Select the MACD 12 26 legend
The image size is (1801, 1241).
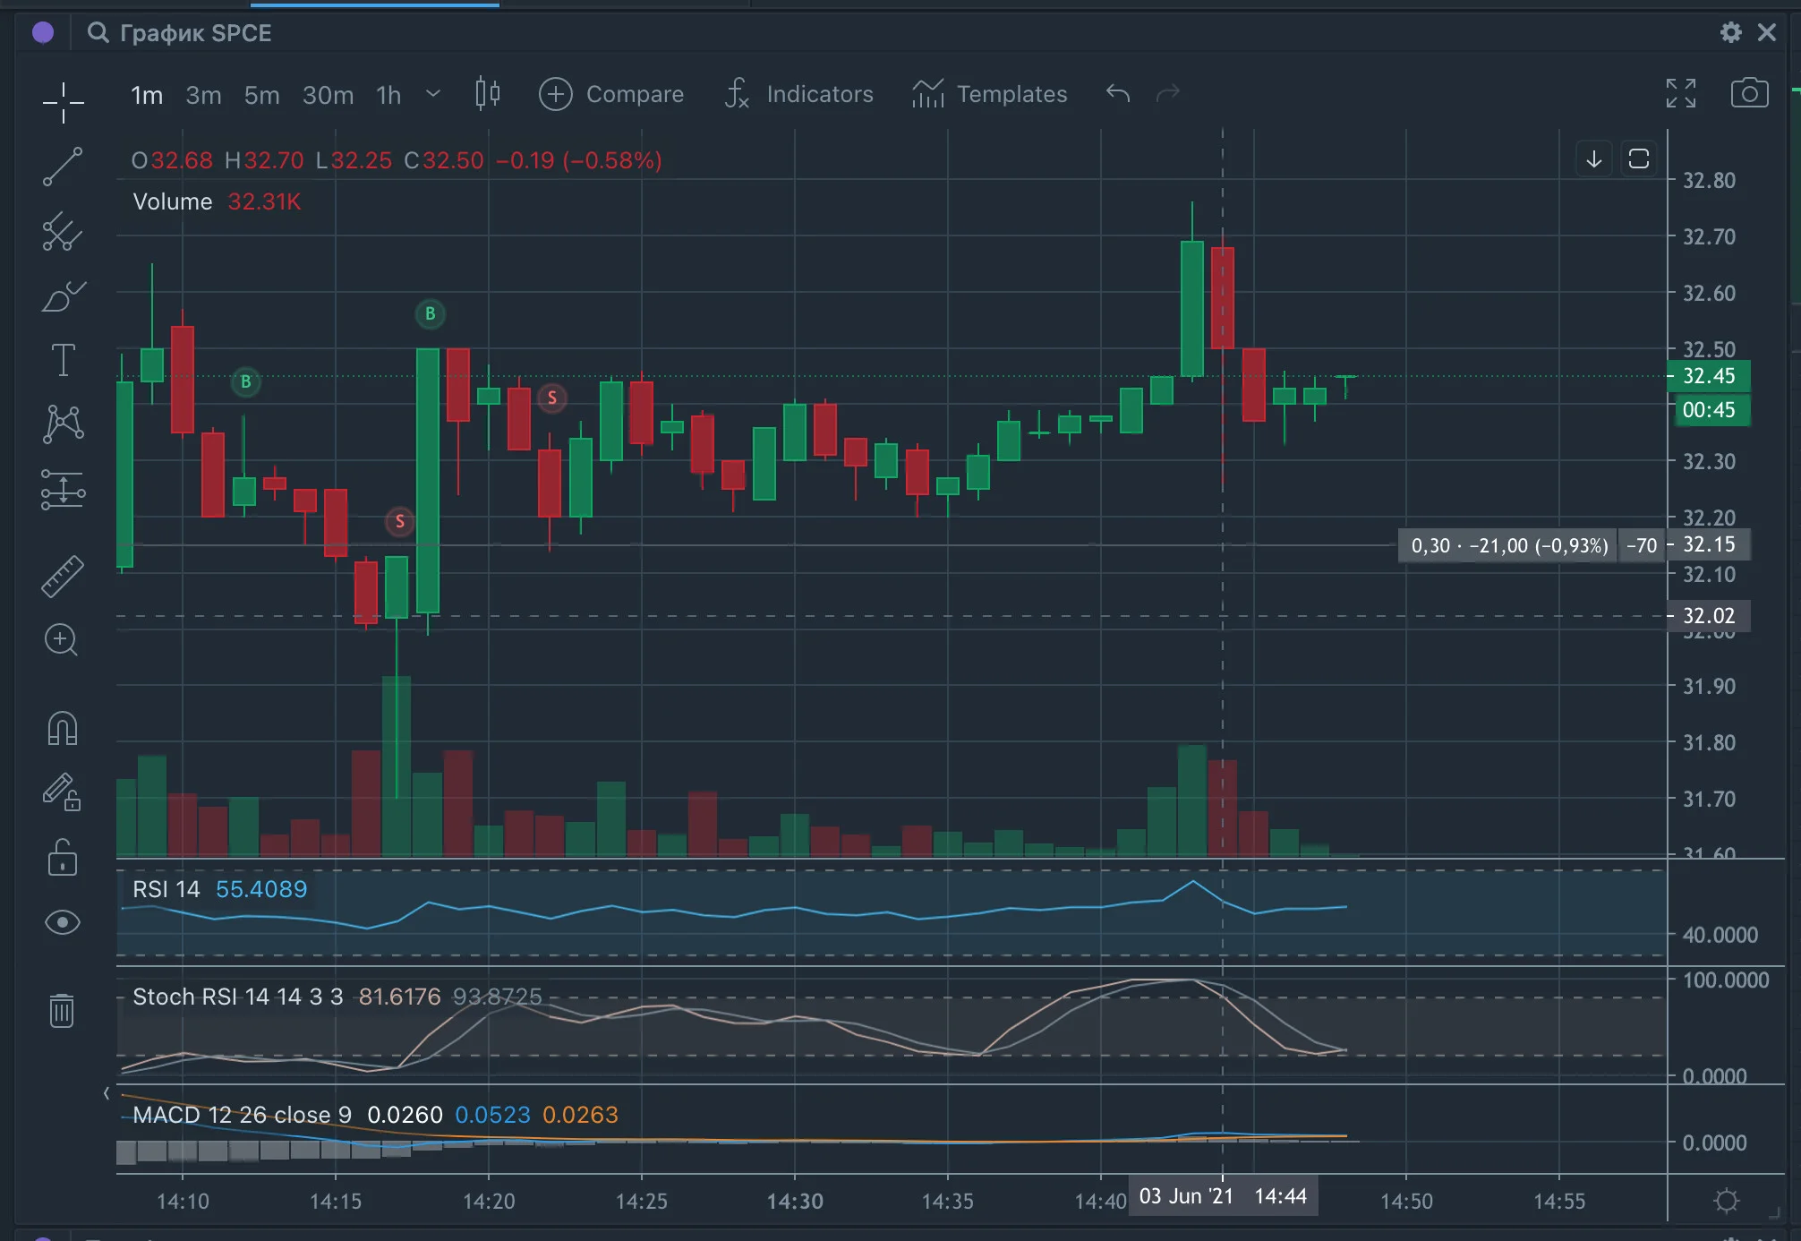(x=242, y=1115)
